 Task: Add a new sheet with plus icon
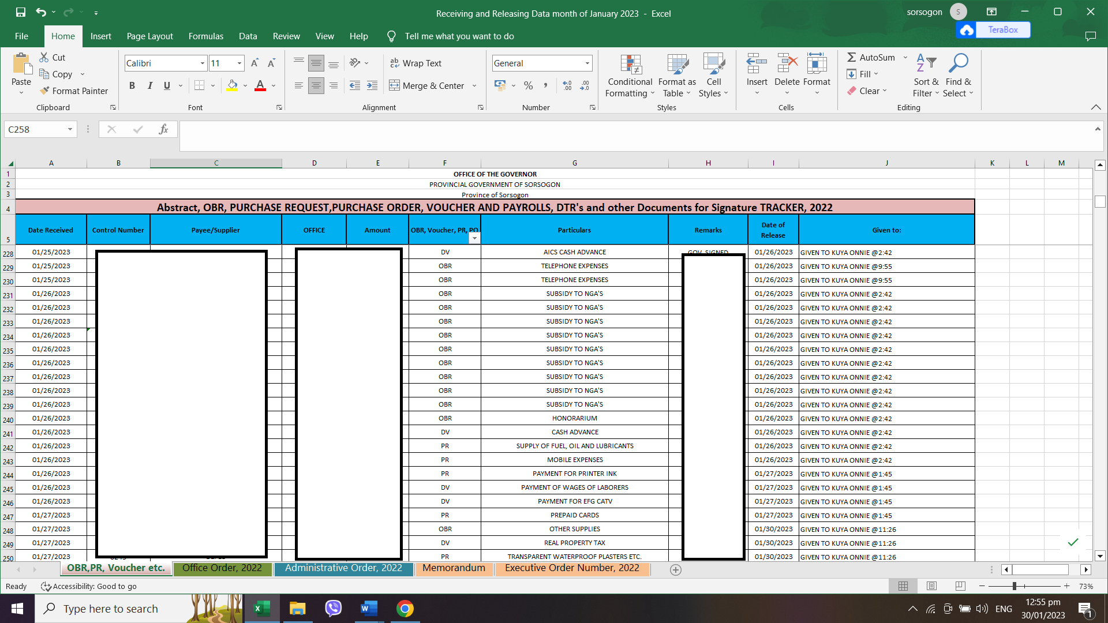(676, 570)
